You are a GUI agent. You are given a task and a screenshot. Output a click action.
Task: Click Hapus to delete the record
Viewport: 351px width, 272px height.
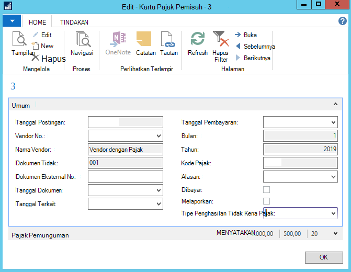tap(48, 59)
